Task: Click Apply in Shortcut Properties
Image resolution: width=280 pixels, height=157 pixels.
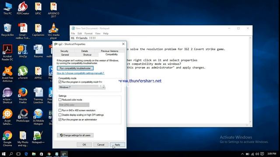Action: pyautogui.click(x=117, y=145)
